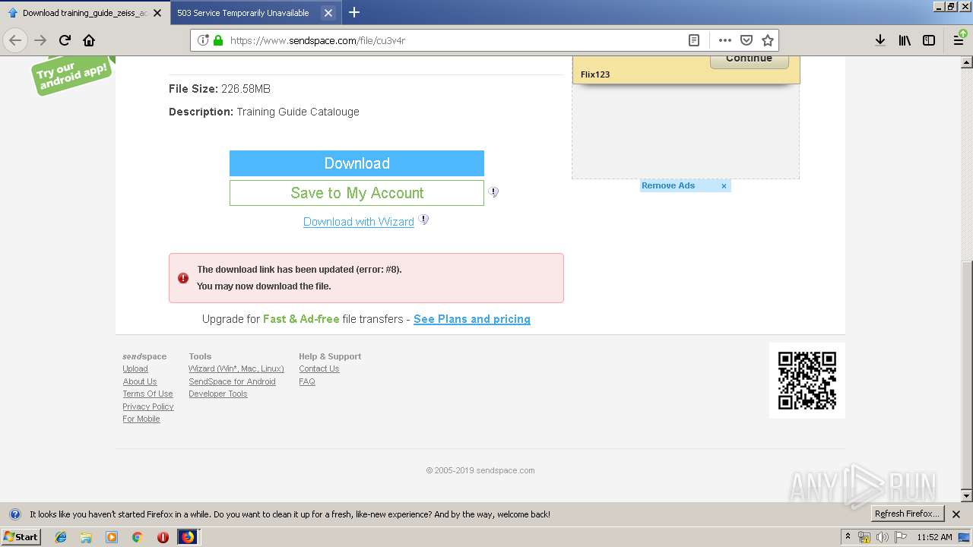Screen dimensions: 973x547
Task: Launch Chrome from taskbar
Action: (137, 537)
